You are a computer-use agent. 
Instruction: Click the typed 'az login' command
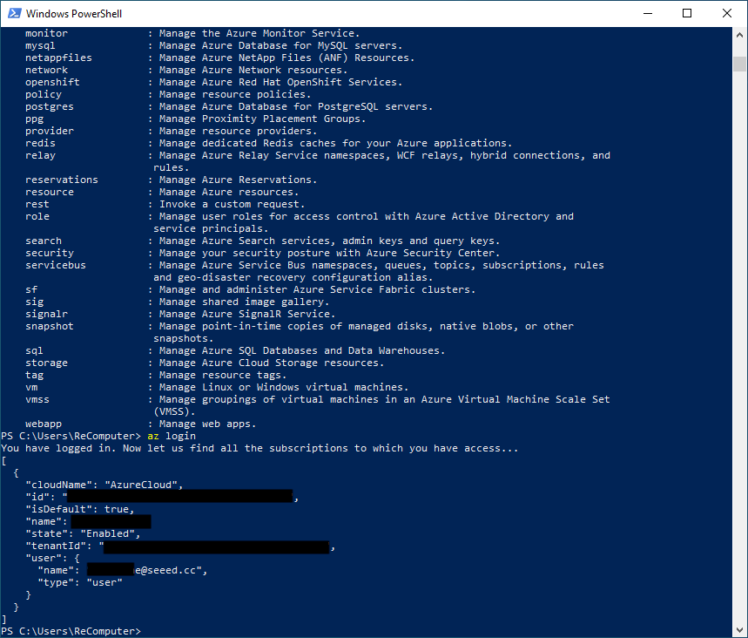[172, 436]
